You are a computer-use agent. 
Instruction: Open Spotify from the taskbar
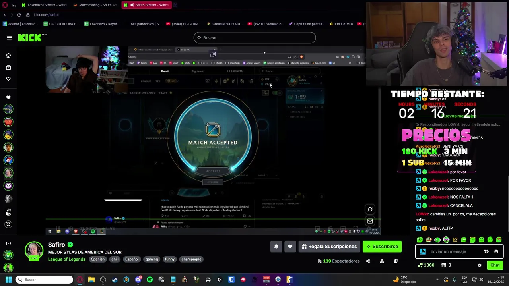tap(150, 280)
